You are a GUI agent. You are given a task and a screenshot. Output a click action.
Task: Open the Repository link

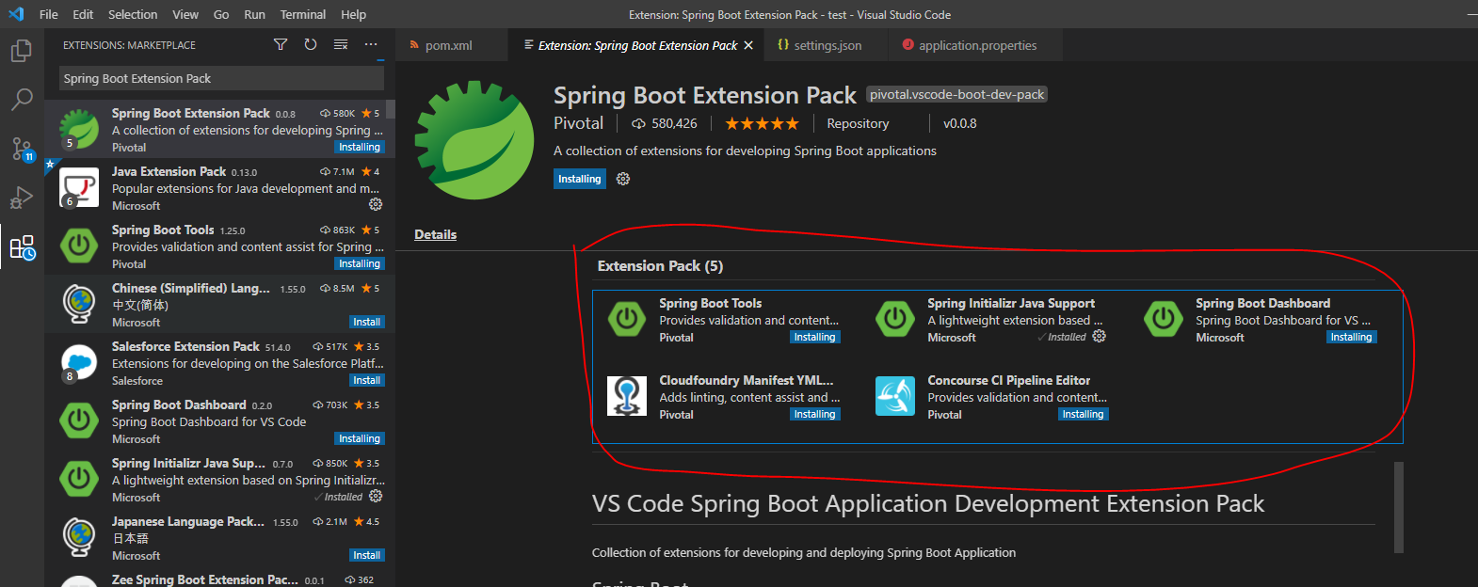[858, 123]
